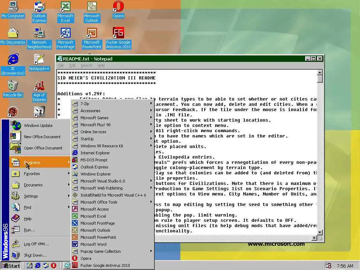Choose Log Off VM4... in Start menu
Viewport: 360px width, 270px height.
[40, 244]
